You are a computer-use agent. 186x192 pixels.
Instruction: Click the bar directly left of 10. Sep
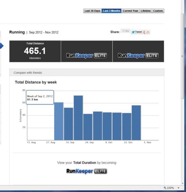point(69,124)
